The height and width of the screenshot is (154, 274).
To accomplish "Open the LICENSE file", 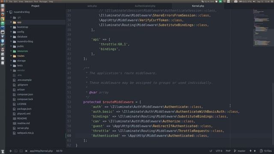I will (x=22, y=104).
